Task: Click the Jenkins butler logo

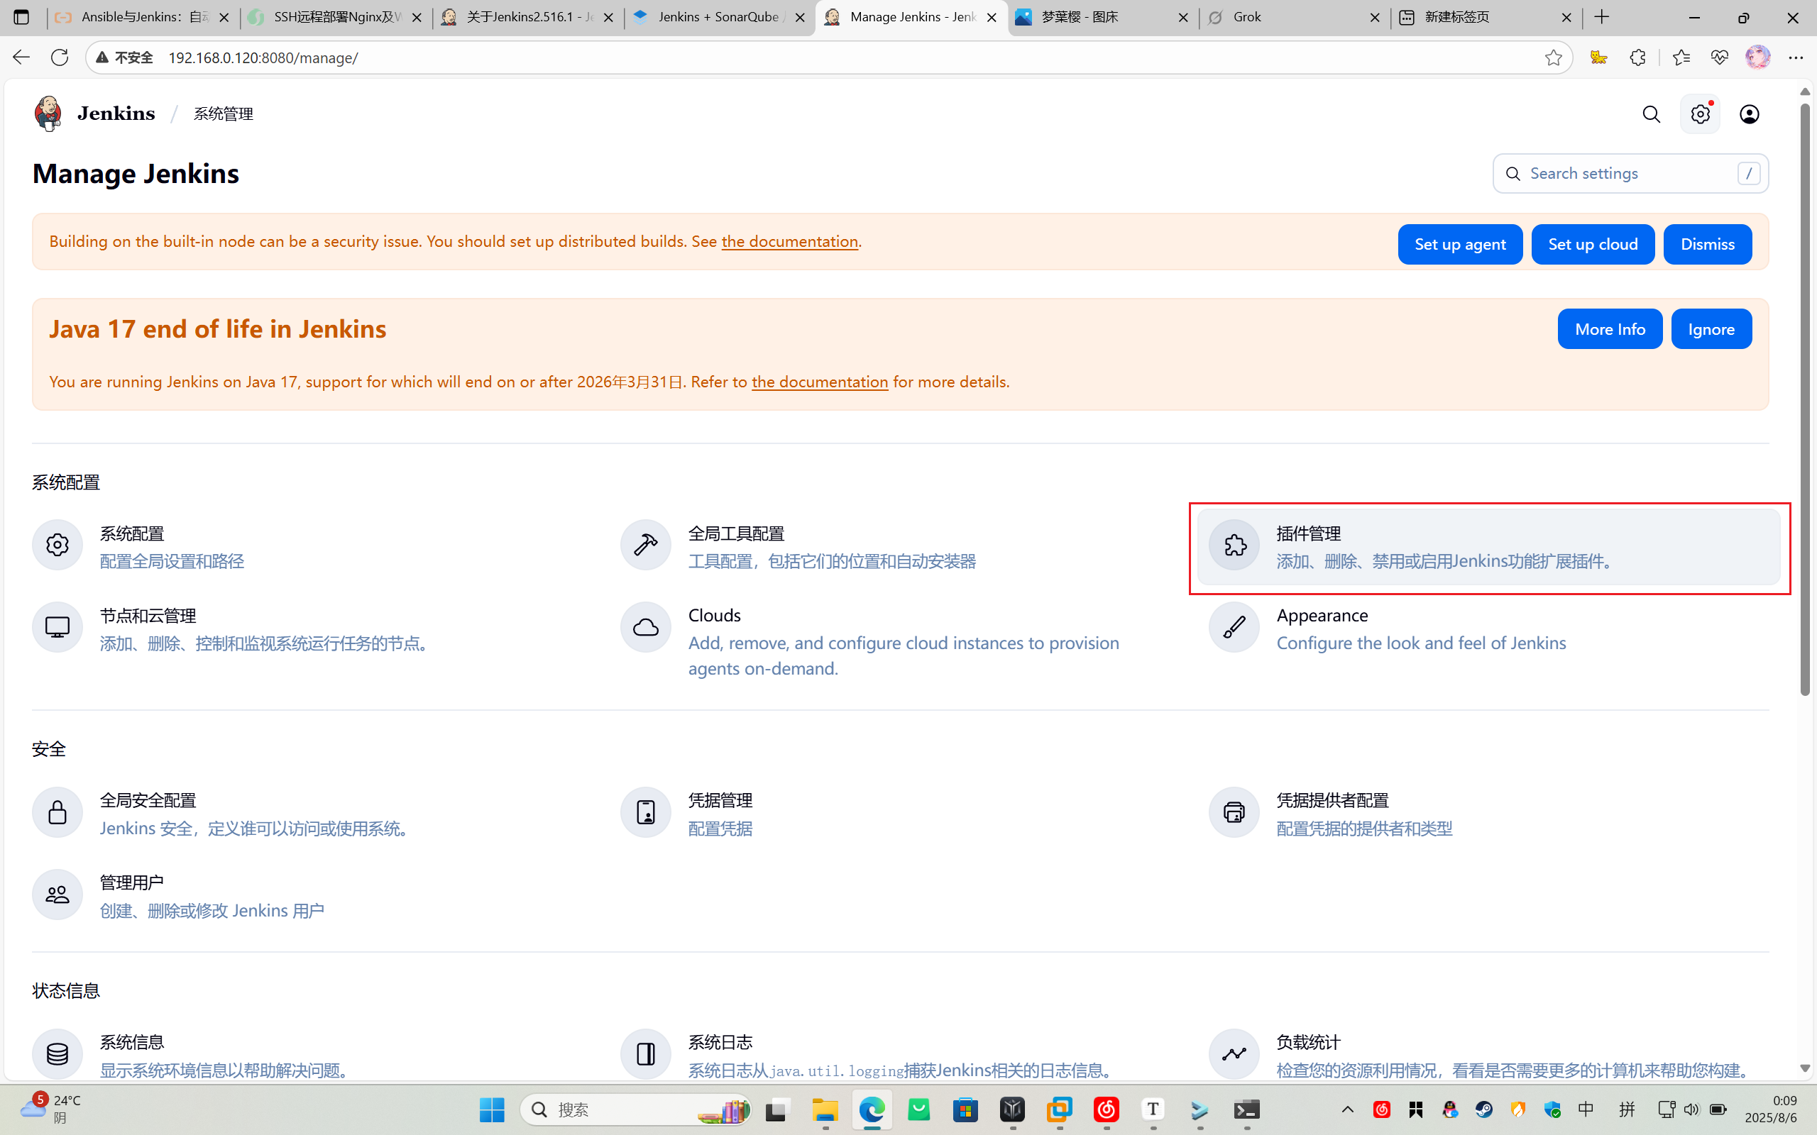Action: (48, 114)
